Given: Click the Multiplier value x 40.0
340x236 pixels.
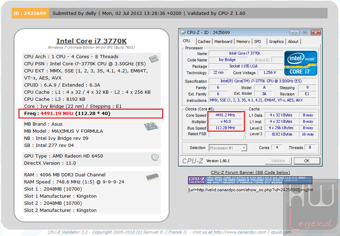Looking at the screenshot, I should (225, 121).
